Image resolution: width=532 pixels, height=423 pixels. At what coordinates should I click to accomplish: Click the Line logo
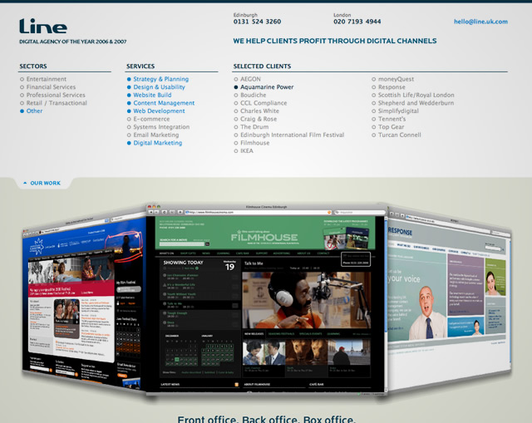[x=43, y=26]
